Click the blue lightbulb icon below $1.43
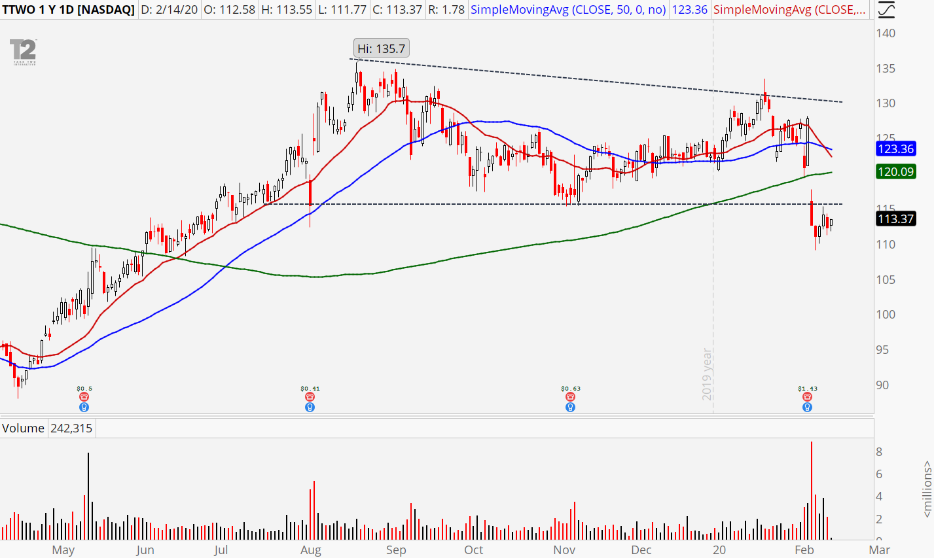The height and width of the screenshot is (558, 934). tap(808, 407)
